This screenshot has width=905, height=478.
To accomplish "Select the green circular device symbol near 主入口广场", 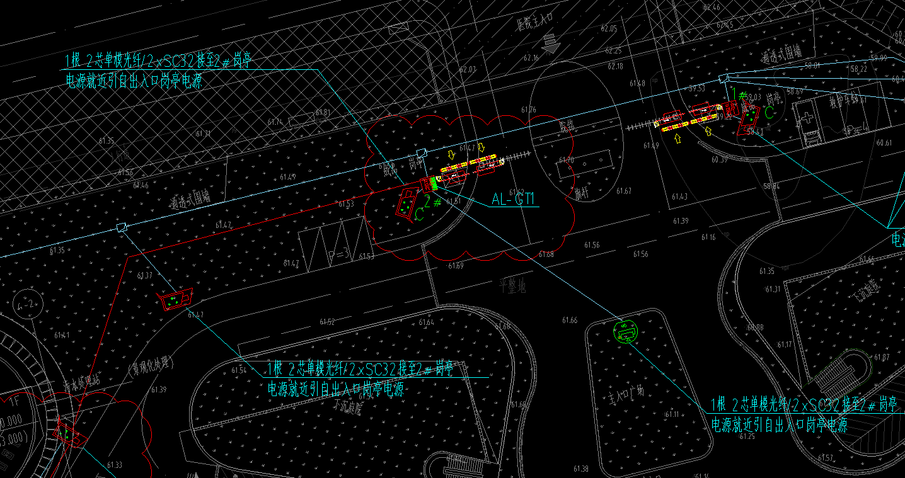I will coord(626,331).
